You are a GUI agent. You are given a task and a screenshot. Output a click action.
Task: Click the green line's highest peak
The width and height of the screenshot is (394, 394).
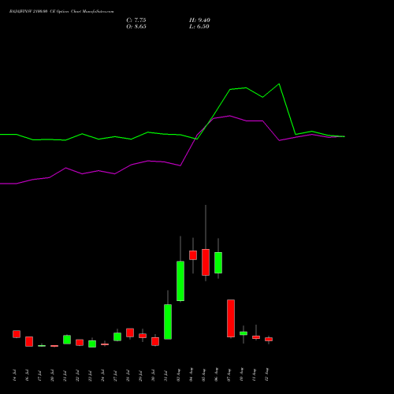coord(279,84)
